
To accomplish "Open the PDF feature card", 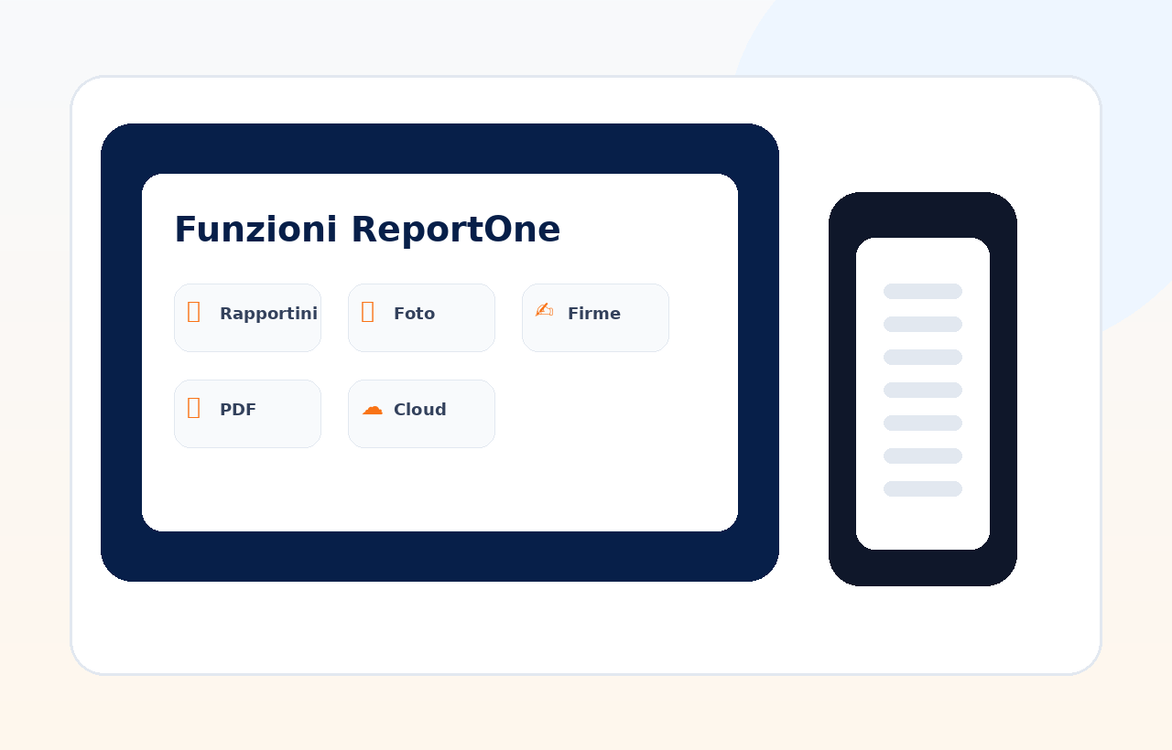I will click(247, 413).
